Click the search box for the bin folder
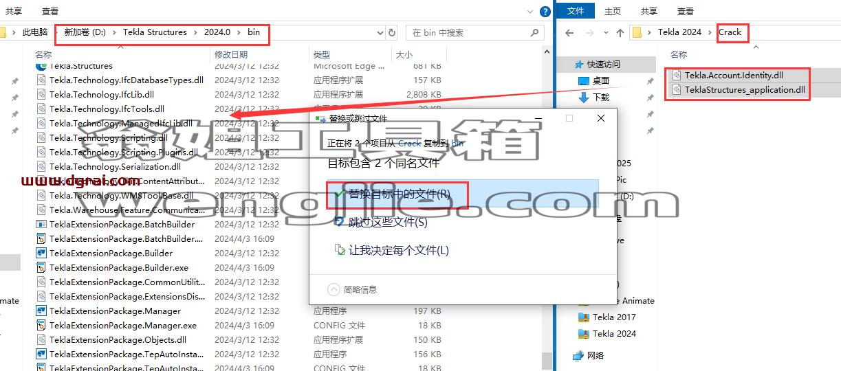Screen dimensions: 841x371 (x=477, y=32)
